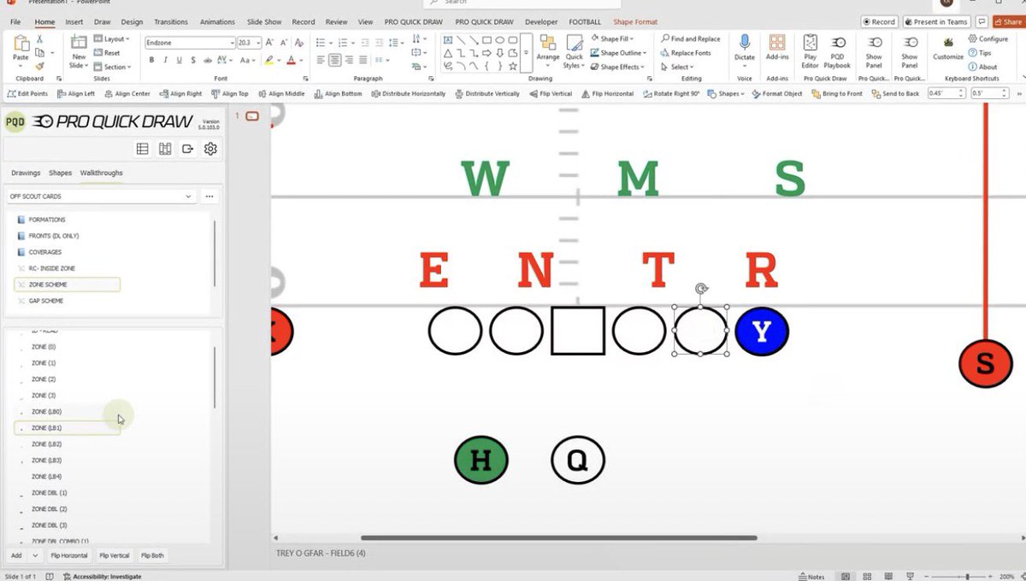
Task: Click Edit Points in quick toolbar
Action: click(x=27, y=94)
